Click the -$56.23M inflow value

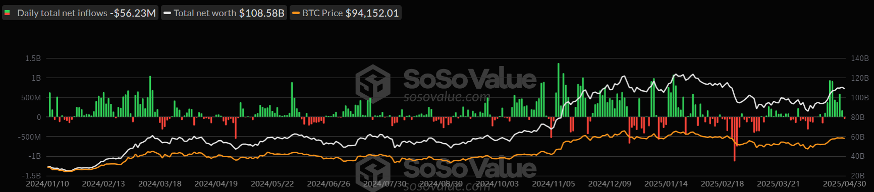133,13
